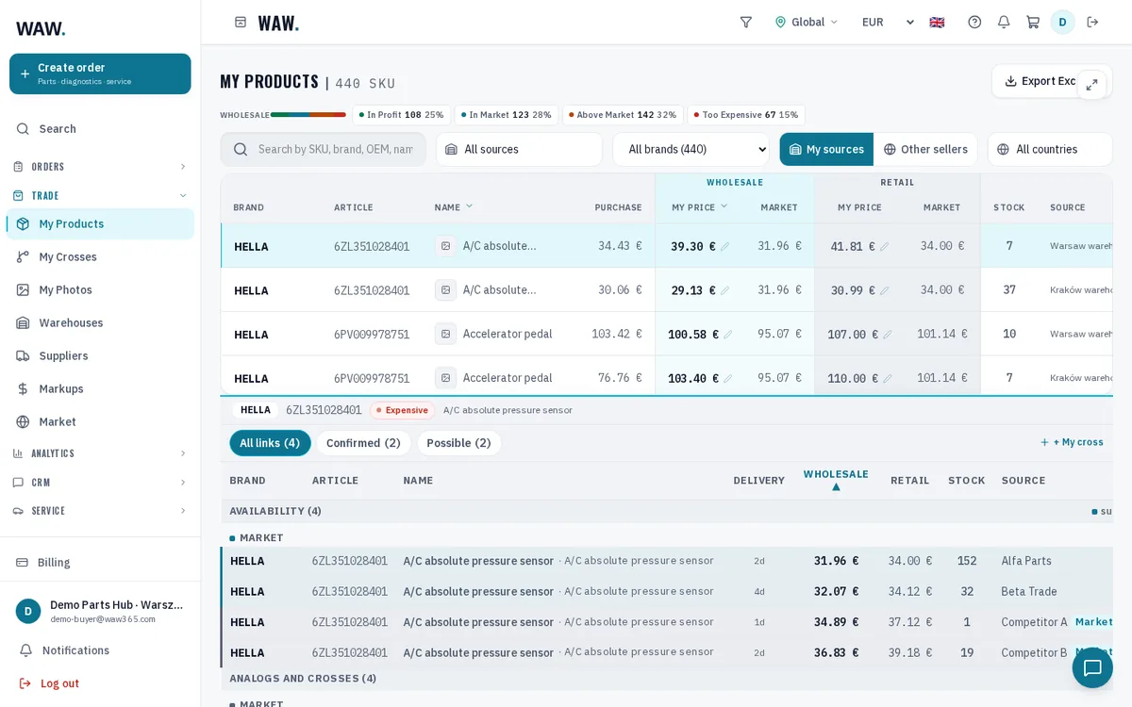Sort by wholesale My Price column header

700,207
